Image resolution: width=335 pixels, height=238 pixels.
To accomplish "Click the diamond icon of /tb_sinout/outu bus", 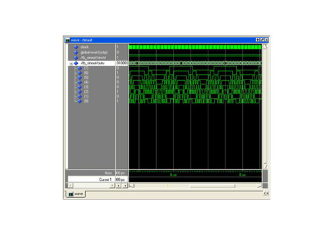I will click(76, 63).
